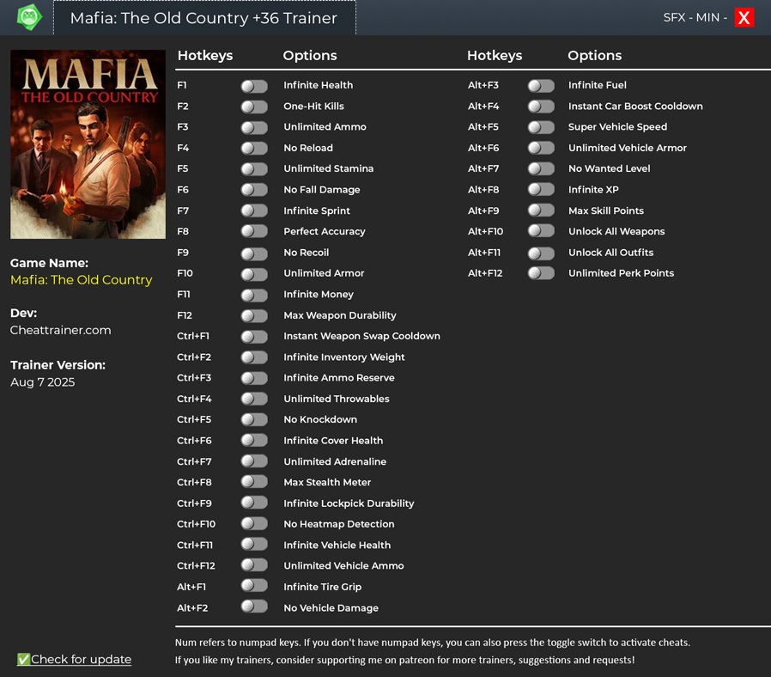Click the 'Ctrl+F12' hotkey label
Image resolution: width=771 pixels, height=677 pixels.
pyautogui.click(x=197, y=566)
